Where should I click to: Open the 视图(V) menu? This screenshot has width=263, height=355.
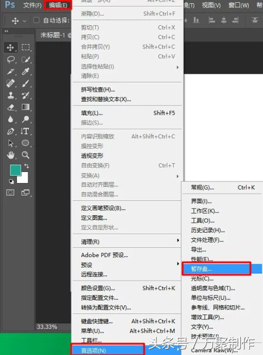211,5
